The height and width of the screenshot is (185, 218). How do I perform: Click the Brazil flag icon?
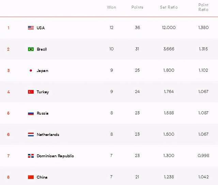click(31, 49)
